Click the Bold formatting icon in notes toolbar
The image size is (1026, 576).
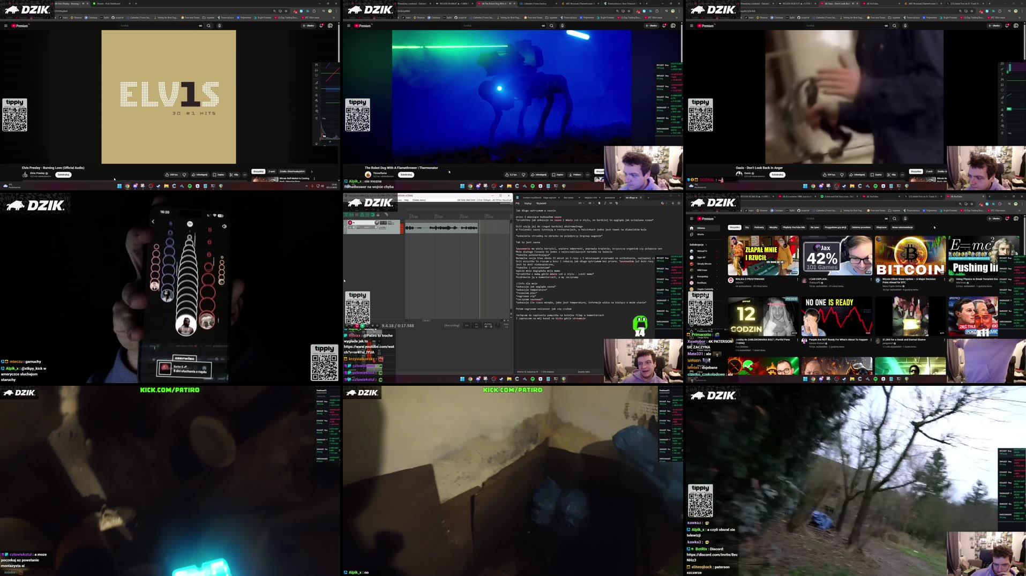(599, 204)
